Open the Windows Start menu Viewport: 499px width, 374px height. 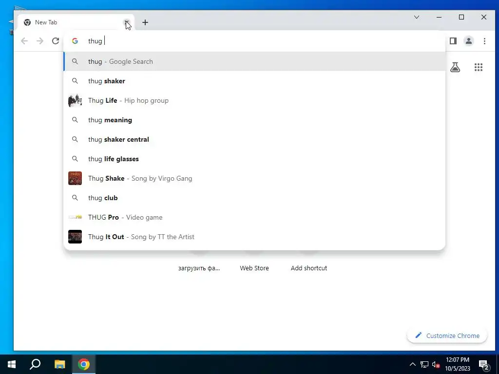click(x=12, y=364)
